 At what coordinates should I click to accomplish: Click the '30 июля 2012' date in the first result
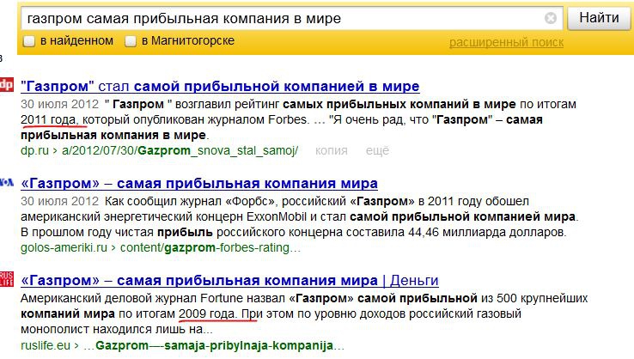pyautogui.click(x=59, y=104)
